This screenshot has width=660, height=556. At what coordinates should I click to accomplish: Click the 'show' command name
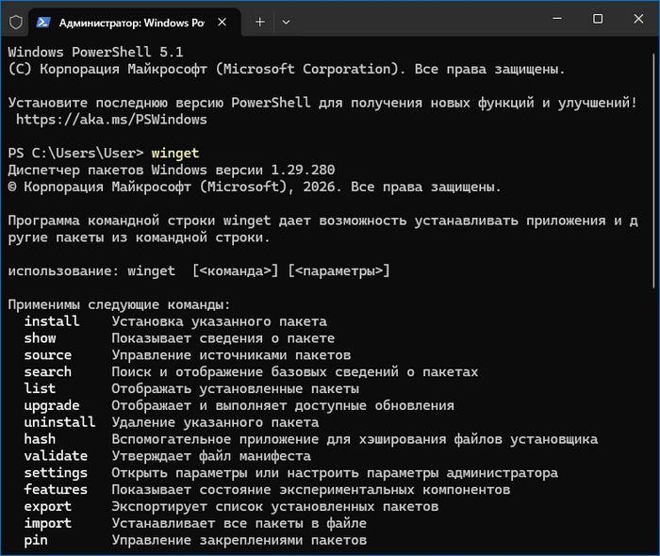(x=40, y=338)
